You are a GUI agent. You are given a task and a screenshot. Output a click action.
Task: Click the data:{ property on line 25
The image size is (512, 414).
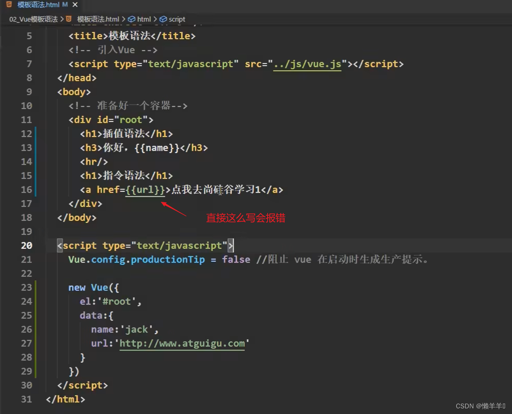click(x=97, y=315)
